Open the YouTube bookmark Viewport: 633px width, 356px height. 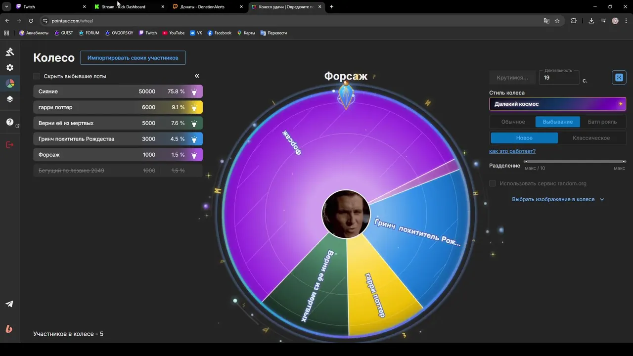[x=174, y=33]
